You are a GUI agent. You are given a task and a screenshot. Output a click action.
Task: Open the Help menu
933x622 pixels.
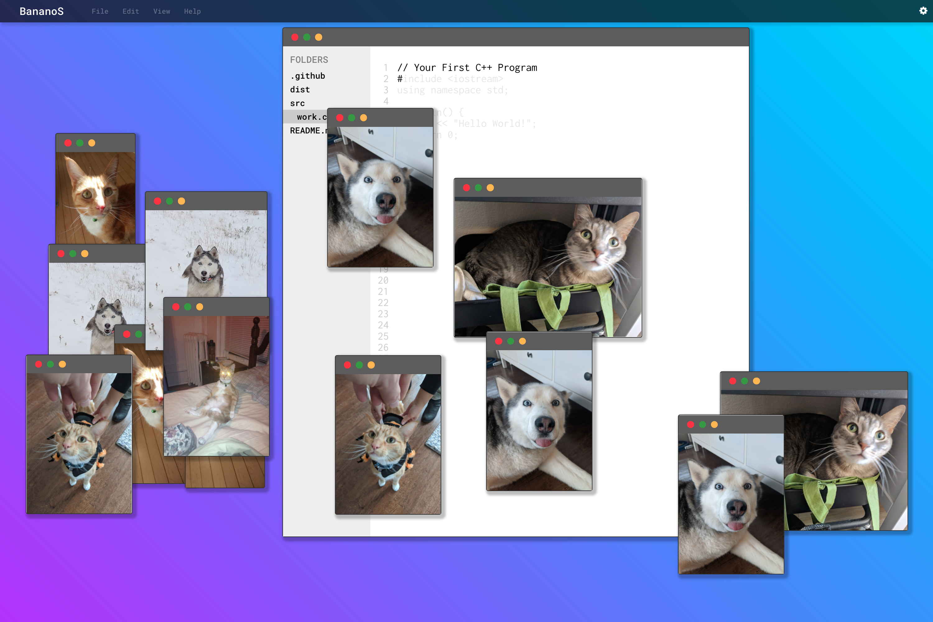pyautogui.click(x=193, y=11)
